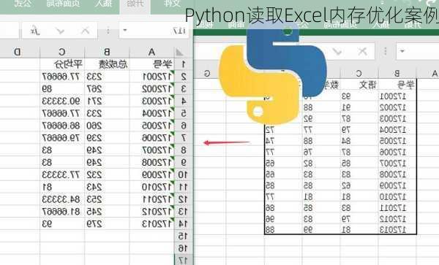This screenshot has height=265, width=439.
Task: Open the 开始 tab in 总成绩 workbook
Action: 135,4
